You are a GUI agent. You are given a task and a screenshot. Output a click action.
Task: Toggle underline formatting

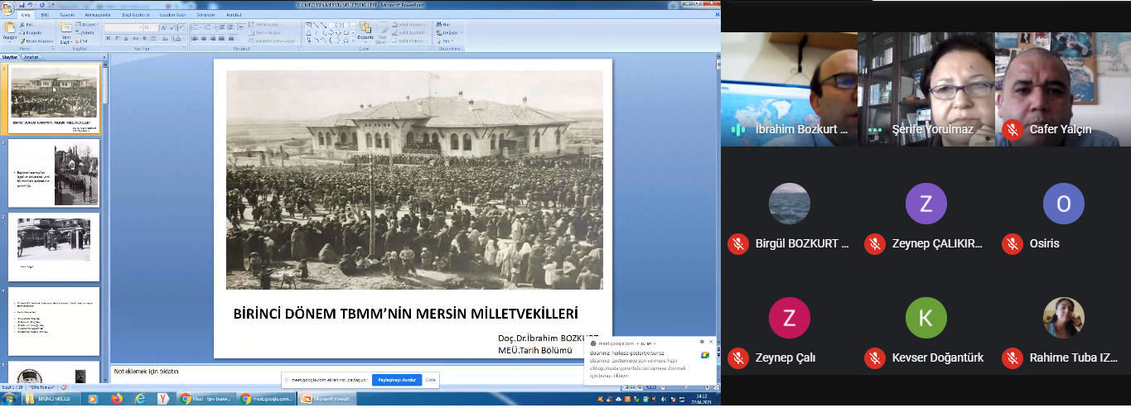coord(125,38)
